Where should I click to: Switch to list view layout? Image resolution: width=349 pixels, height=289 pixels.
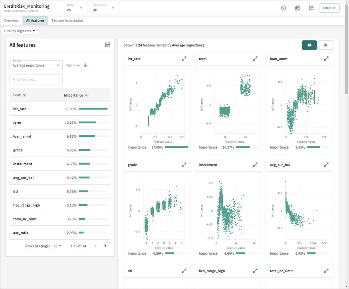325,45
